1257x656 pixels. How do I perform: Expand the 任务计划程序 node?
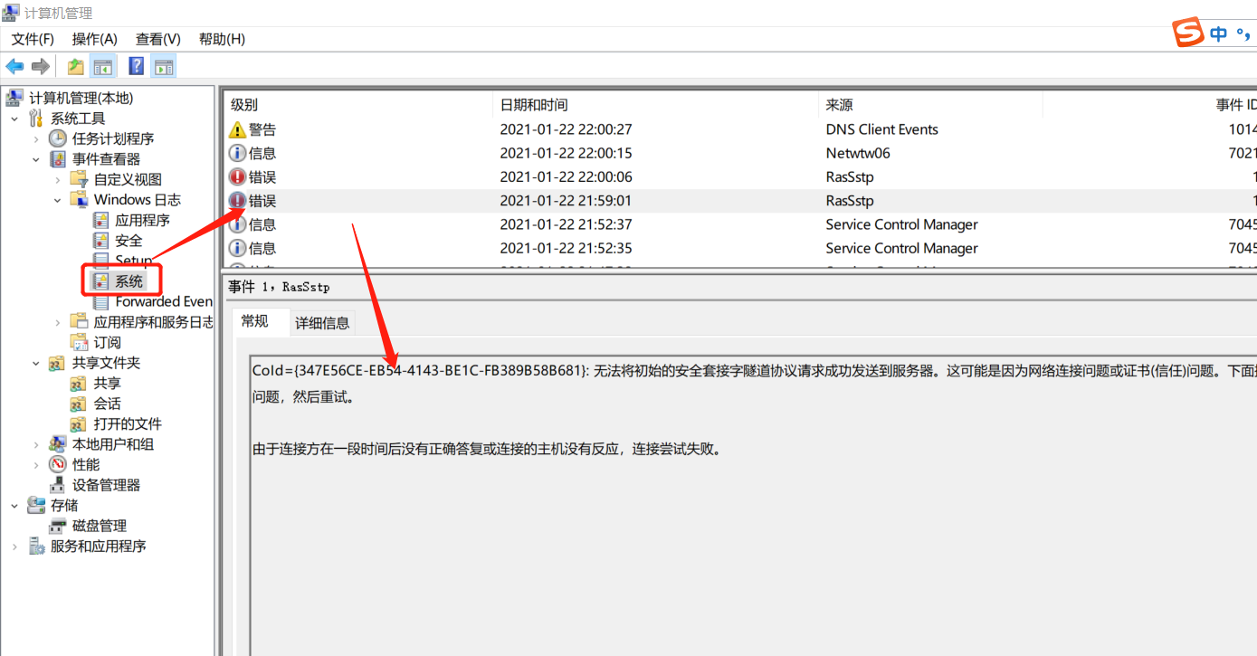coord(36,139)
